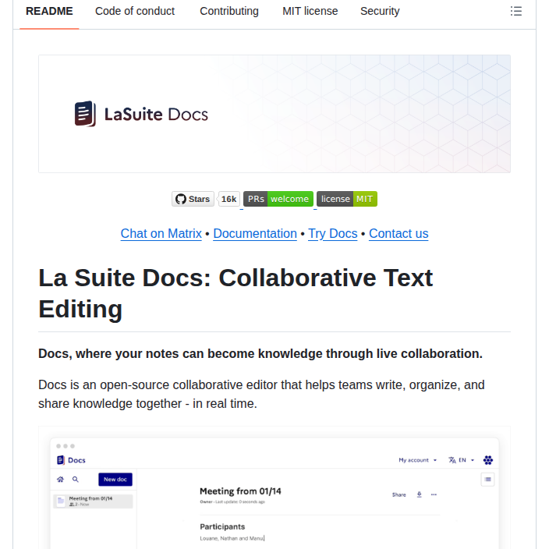Click the search magnifier icon in the screenshot

pyautogui.click(x=76, y=480)
